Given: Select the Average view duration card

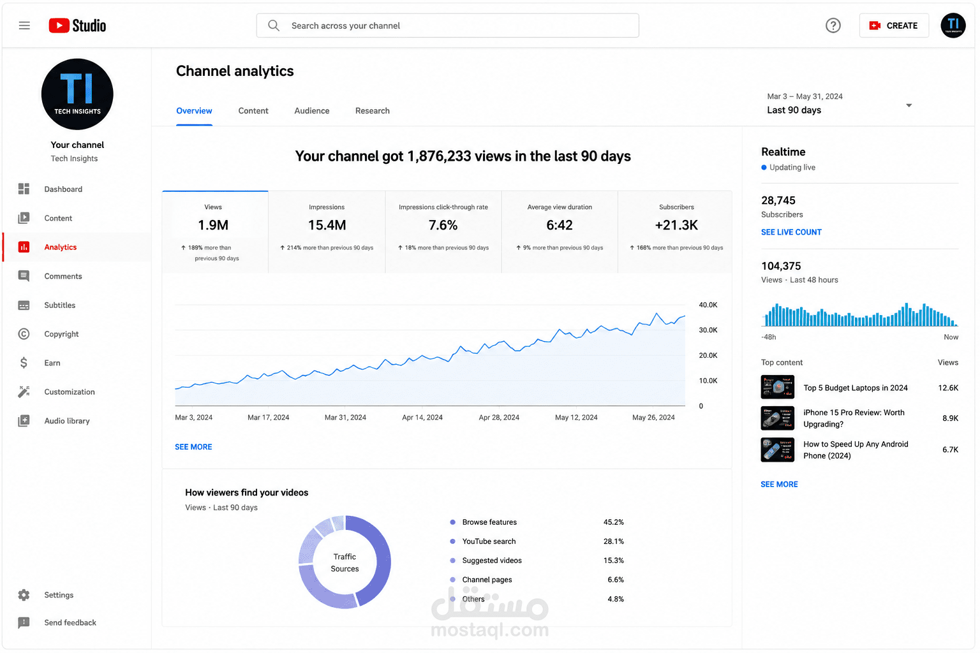Looking at the screenshot, I should pos(560,232).
